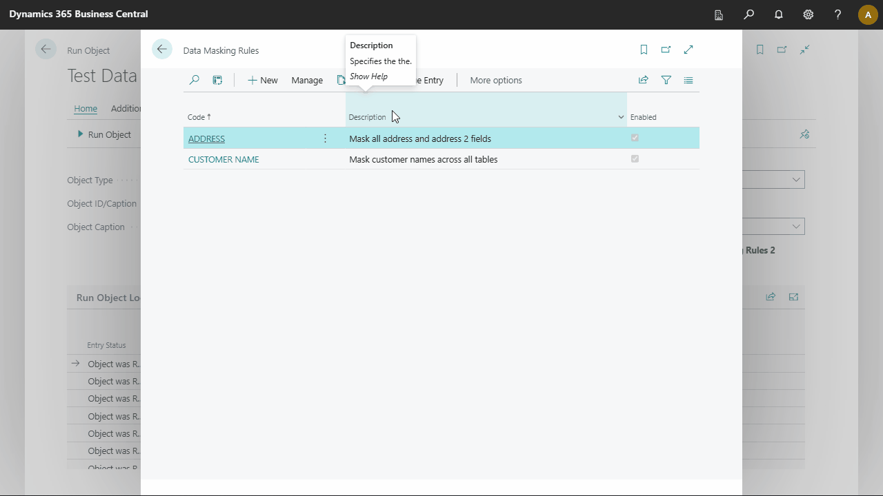Screen dimensions: 883x496
Task: Show more options for ADDRESS row
Action: 326,138
